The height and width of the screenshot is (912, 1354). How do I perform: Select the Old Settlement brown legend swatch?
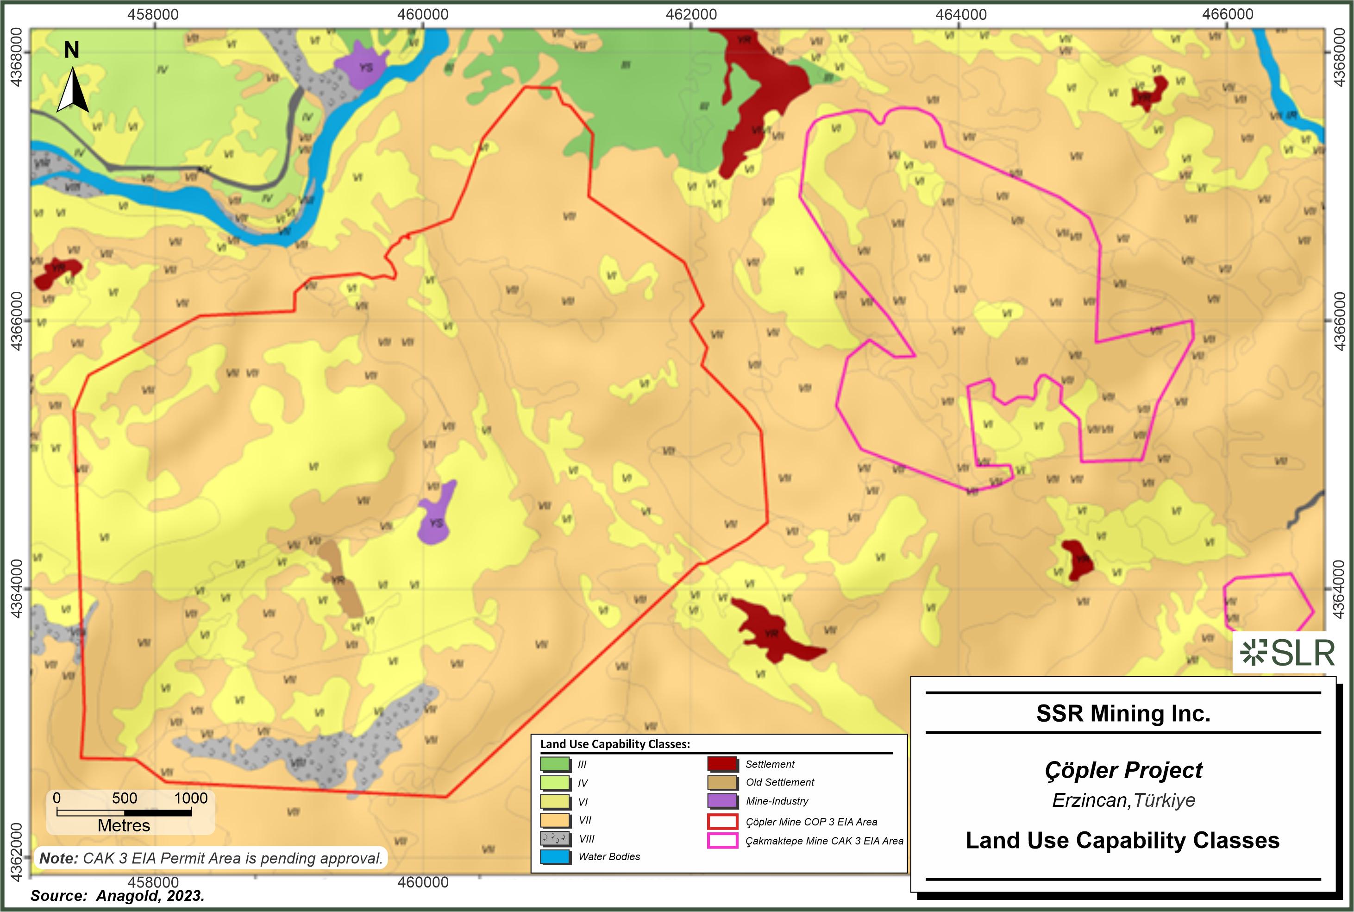723,782
